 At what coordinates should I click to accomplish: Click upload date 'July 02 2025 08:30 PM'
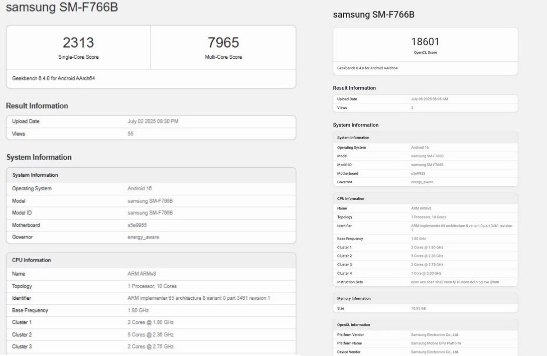pos(153,121)
